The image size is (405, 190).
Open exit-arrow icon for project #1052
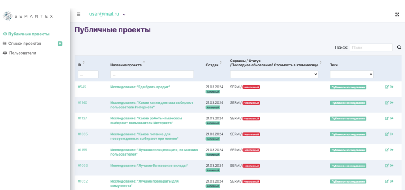[392, 181]
